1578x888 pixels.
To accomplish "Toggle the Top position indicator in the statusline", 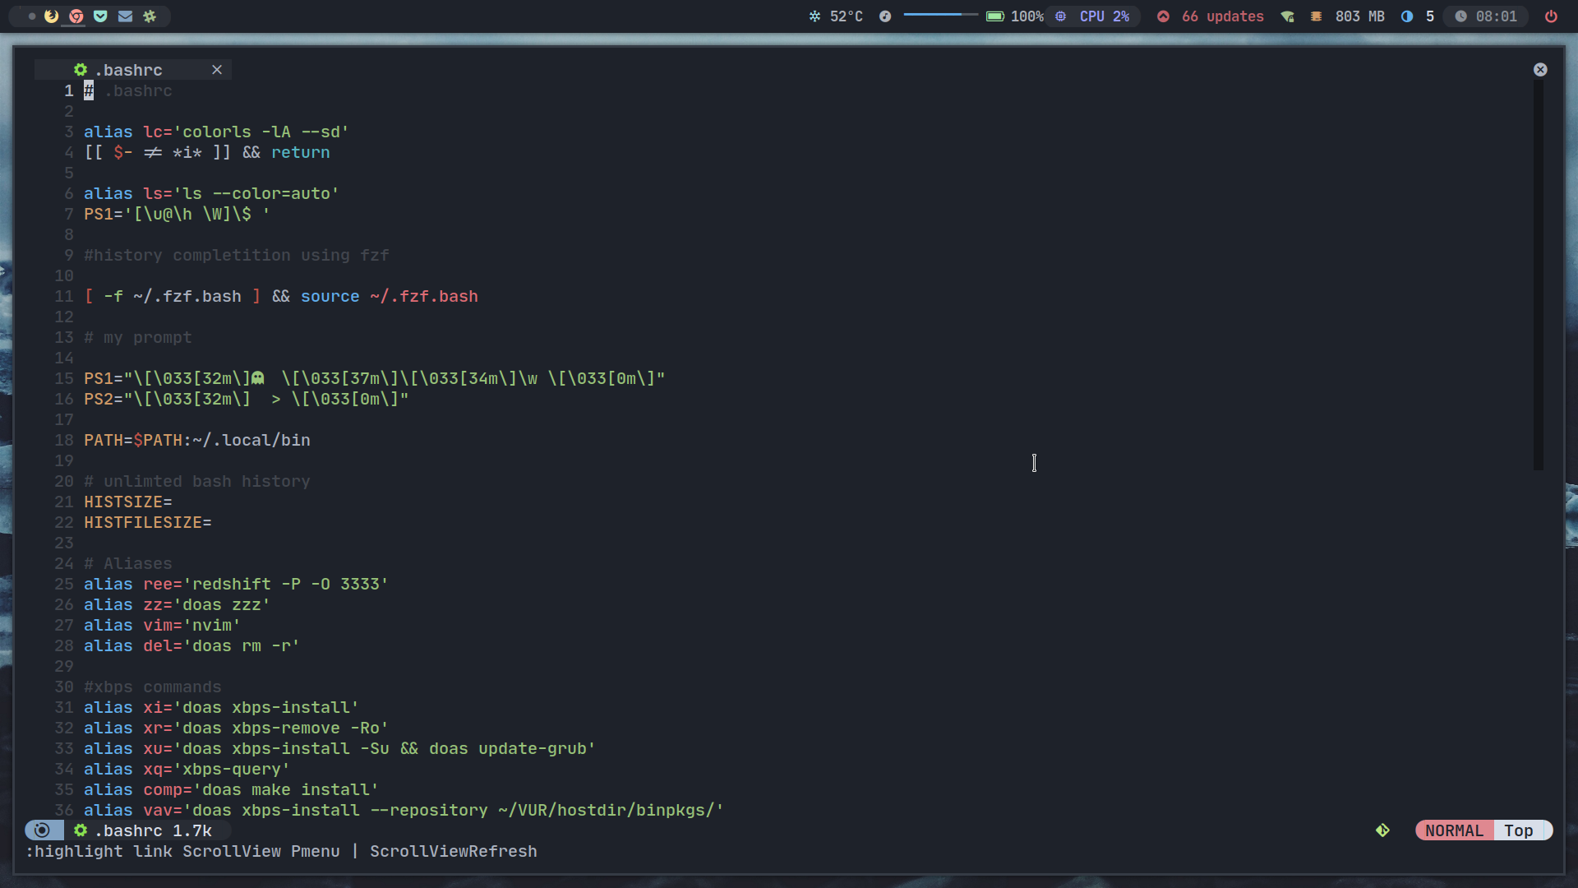I will point(1520,830).
